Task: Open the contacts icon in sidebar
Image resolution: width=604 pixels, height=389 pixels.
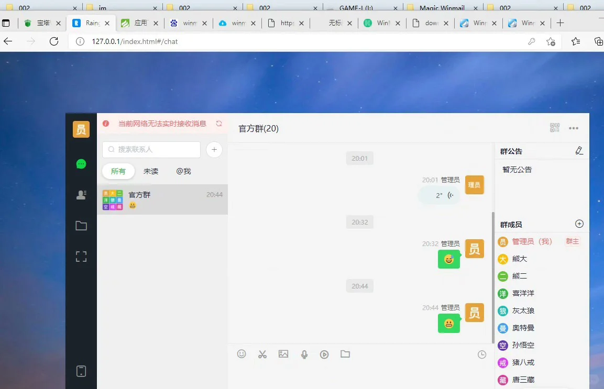Action: [81, 195]
